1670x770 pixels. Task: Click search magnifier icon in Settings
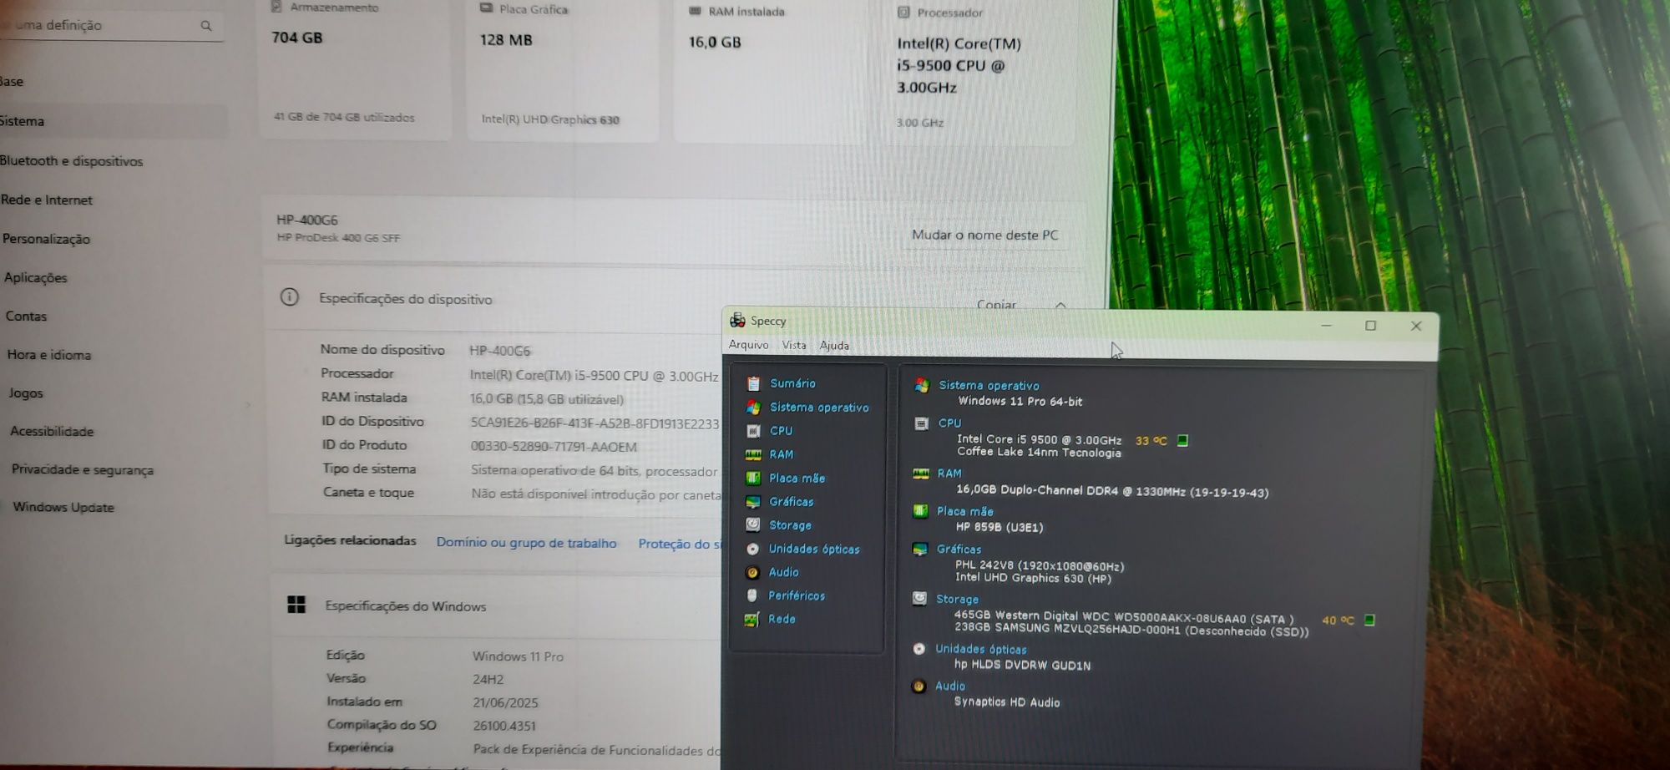point(206,26)
